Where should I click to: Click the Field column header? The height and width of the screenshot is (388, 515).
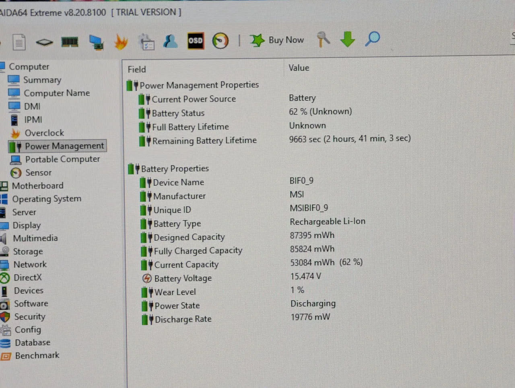coord(137,69)
